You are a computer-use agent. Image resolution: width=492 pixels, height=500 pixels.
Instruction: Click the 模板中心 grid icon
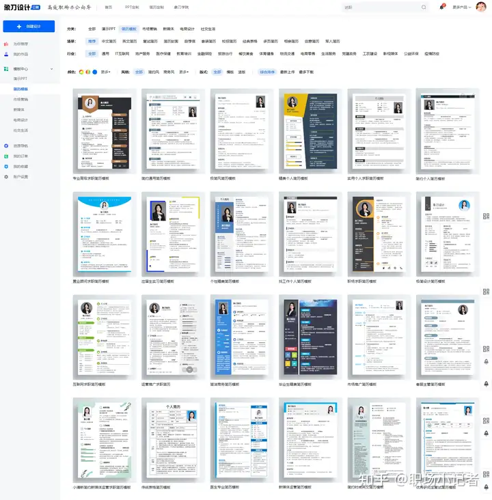6,69
